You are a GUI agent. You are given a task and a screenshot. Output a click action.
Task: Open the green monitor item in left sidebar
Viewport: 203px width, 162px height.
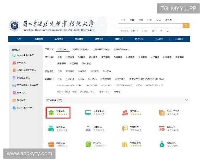[x=23, y=55]
